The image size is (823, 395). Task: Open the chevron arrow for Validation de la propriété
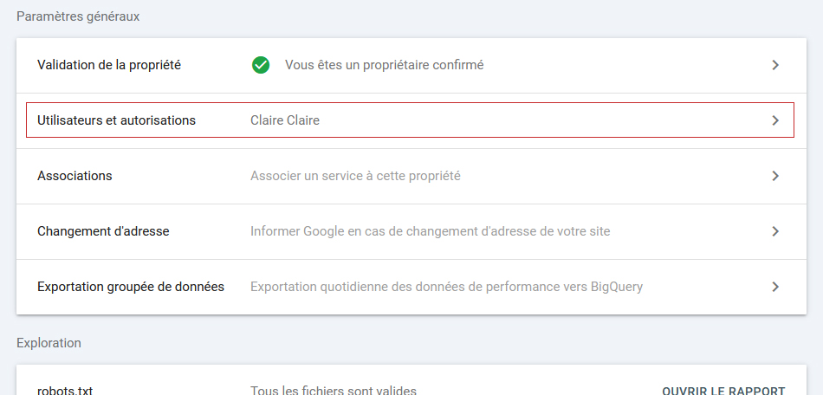775,65
